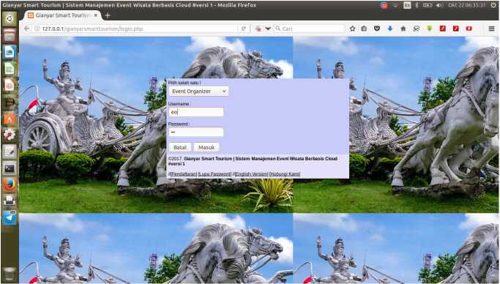Open the Lupa Password link
500x284 pixels.
pyautogui.click(x=214, y=174)
